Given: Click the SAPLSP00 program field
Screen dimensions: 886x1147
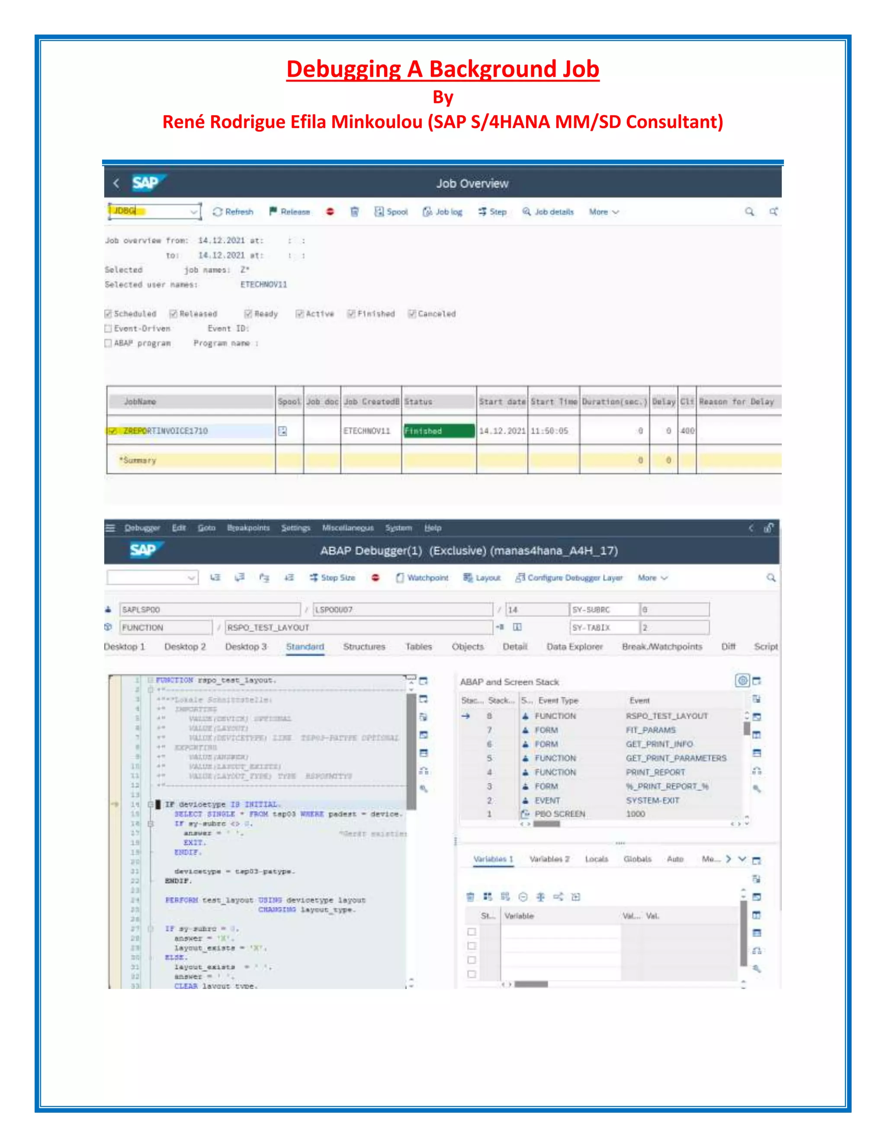Looking at the screenshot, I should [209, 610].
